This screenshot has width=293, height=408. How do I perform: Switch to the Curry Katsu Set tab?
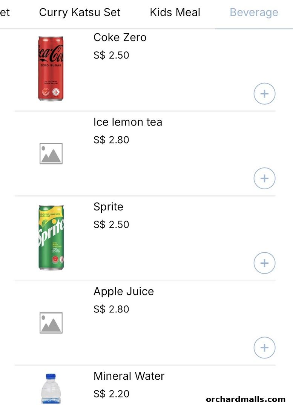click(80, 12)
